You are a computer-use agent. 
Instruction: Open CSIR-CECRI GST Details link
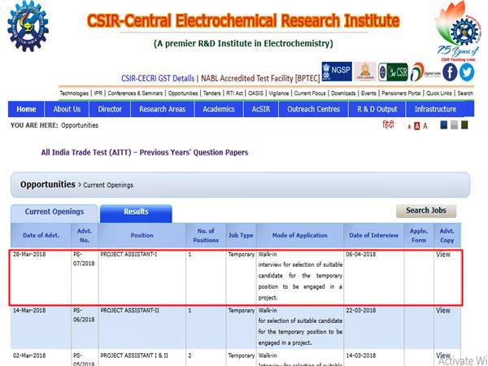pyautogui.click(x=158, y=78)
